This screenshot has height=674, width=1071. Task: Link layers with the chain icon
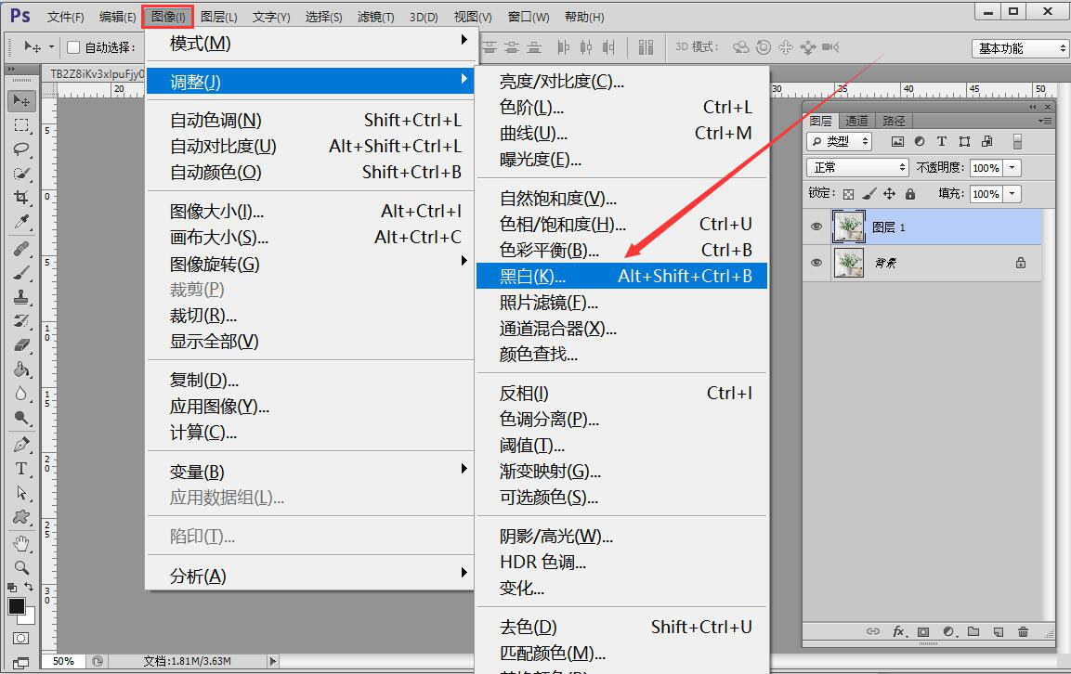click(x=873, y=631)
